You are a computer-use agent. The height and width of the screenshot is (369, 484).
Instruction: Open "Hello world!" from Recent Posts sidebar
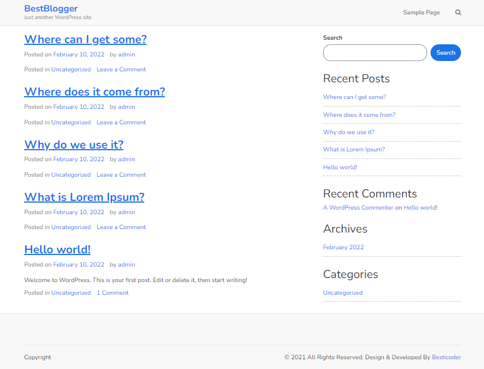click(x=340, y=167)
